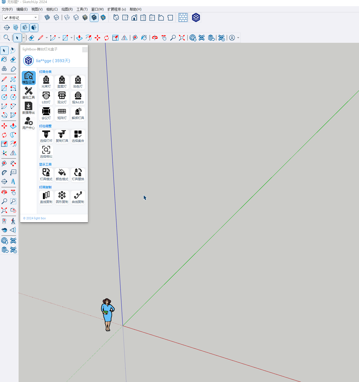The height and width of the screenshot is (382, 359).
Task: Activate the 曲线复制 curve copy tool
Action: point(78,197)
